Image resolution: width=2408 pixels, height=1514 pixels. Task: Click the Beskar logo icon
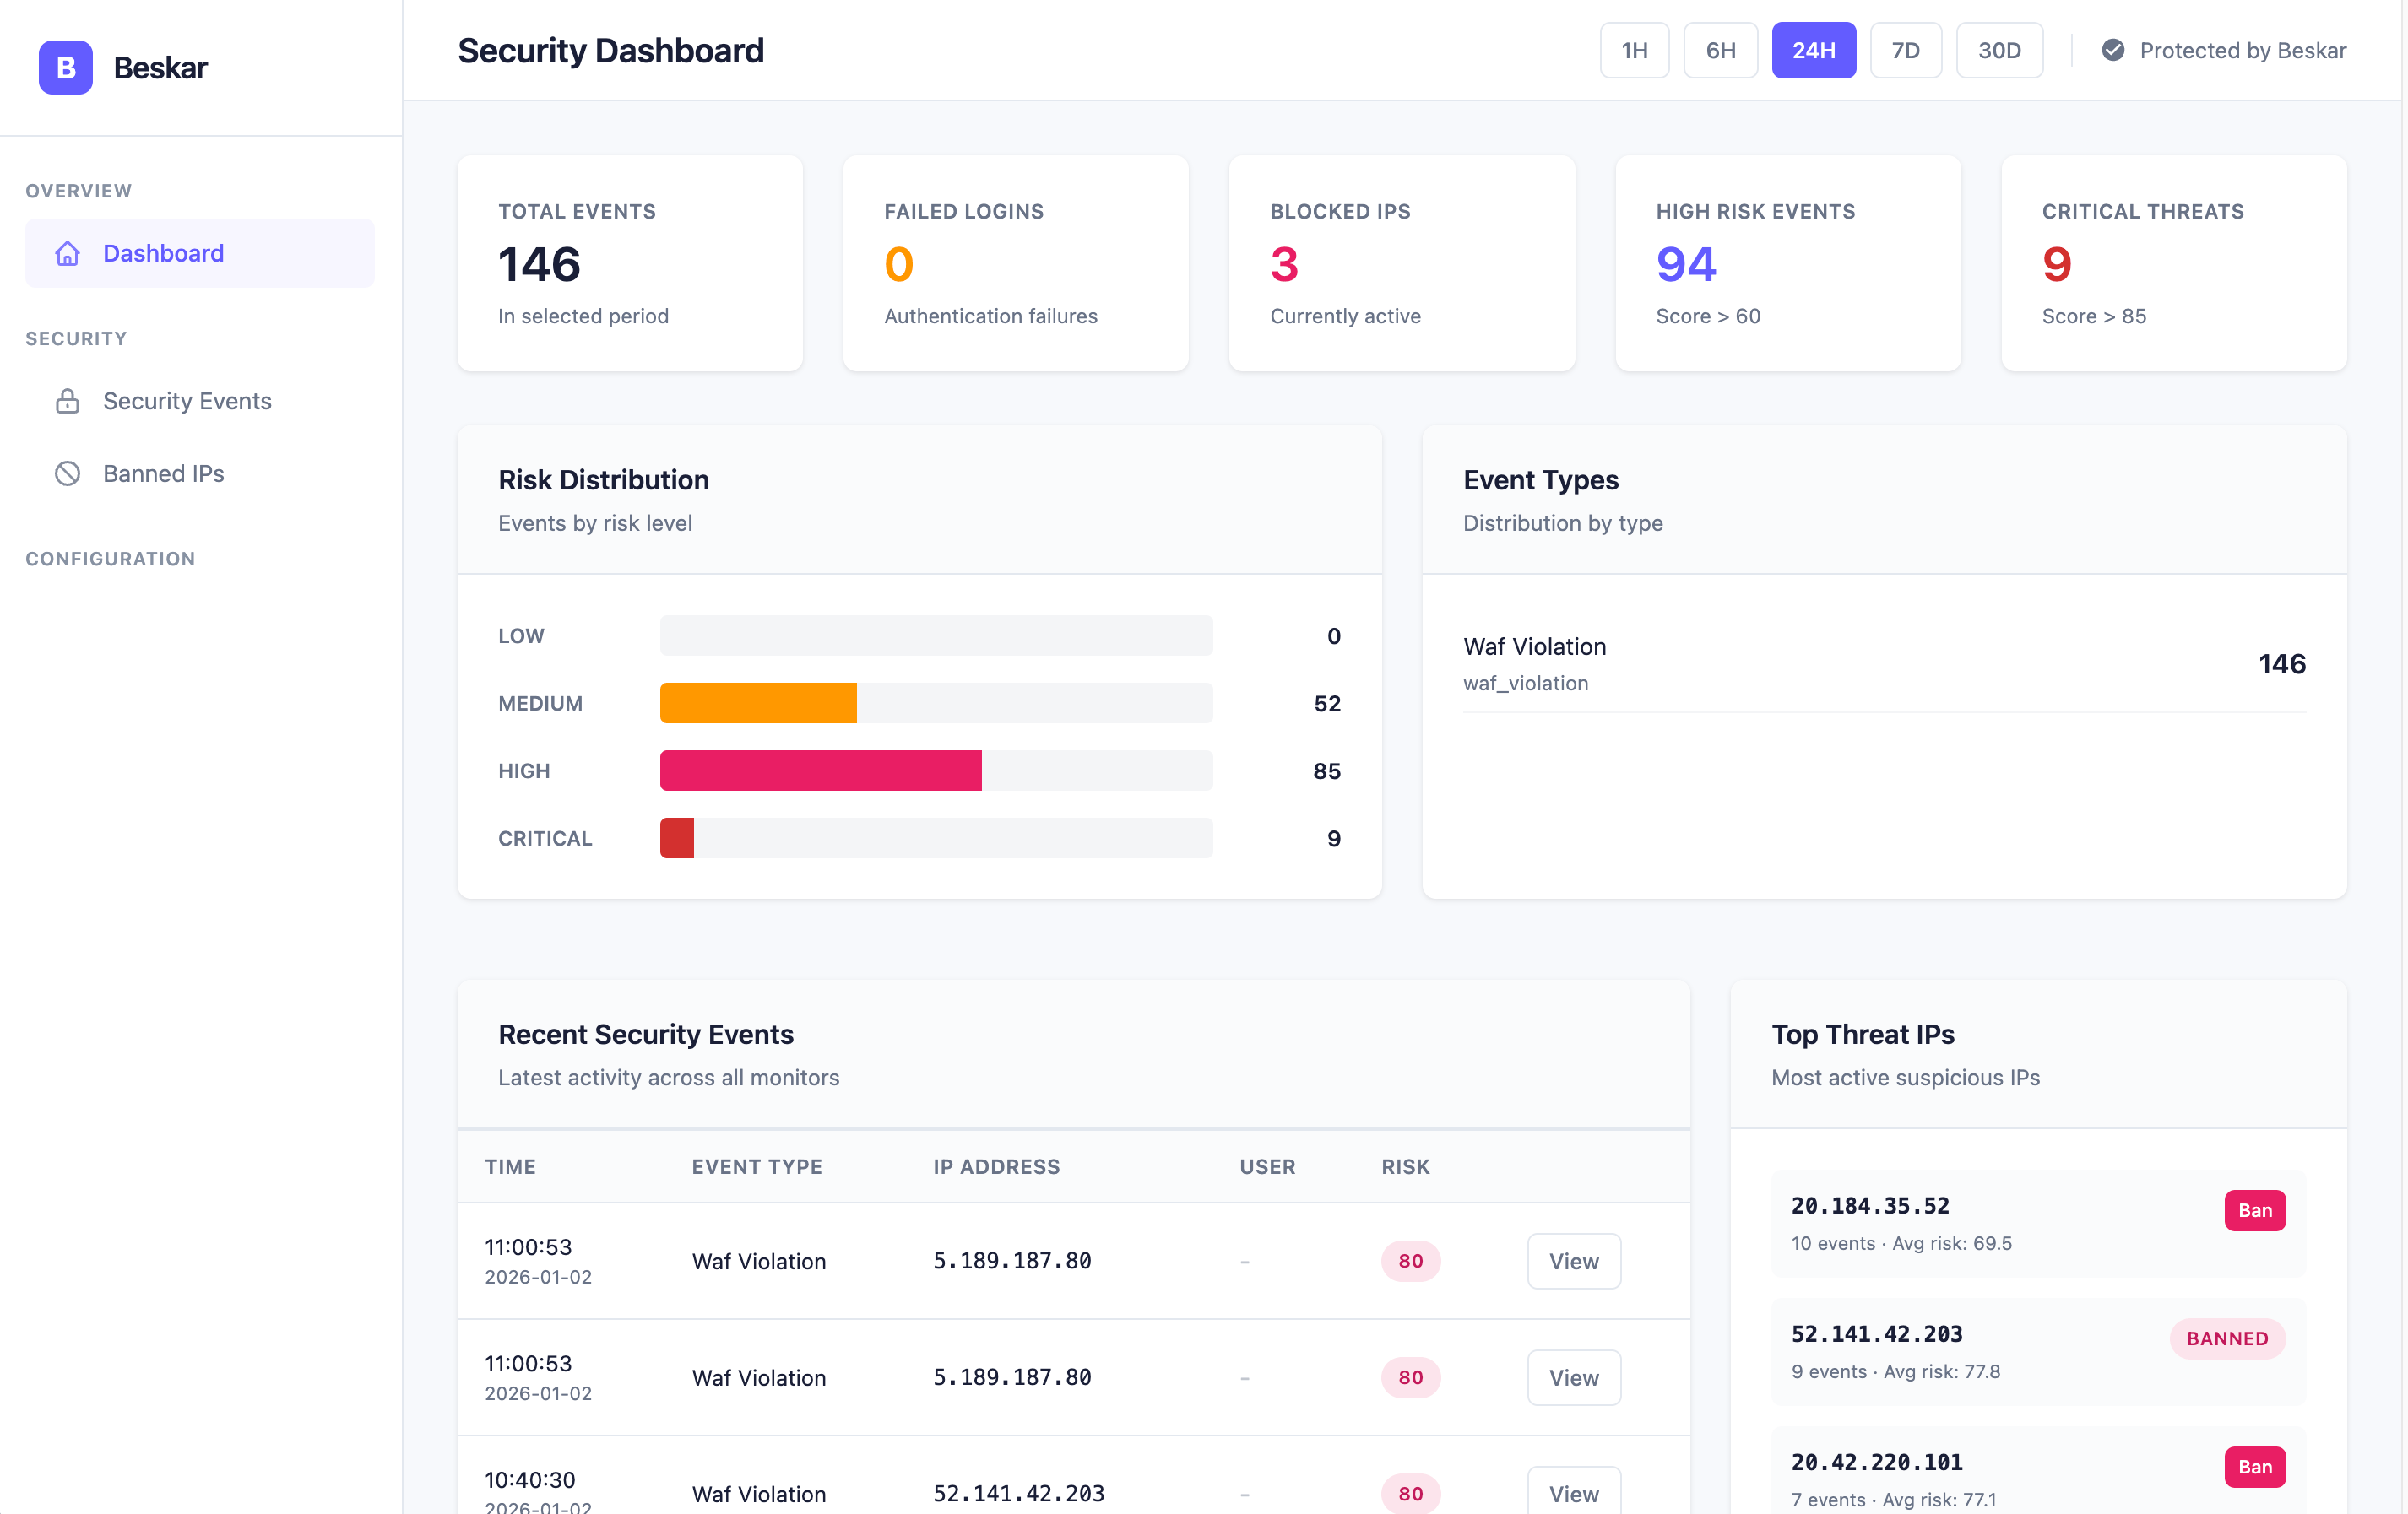pyautogui.click(x=65, y=67)
